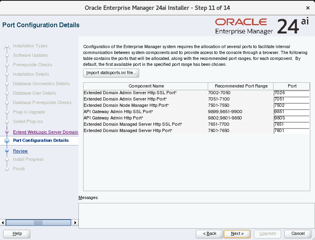Select the 'Extended Domain Admin Server Http Port' row
Viewport: 315px width, 240px height.
(x=196, y=99)
